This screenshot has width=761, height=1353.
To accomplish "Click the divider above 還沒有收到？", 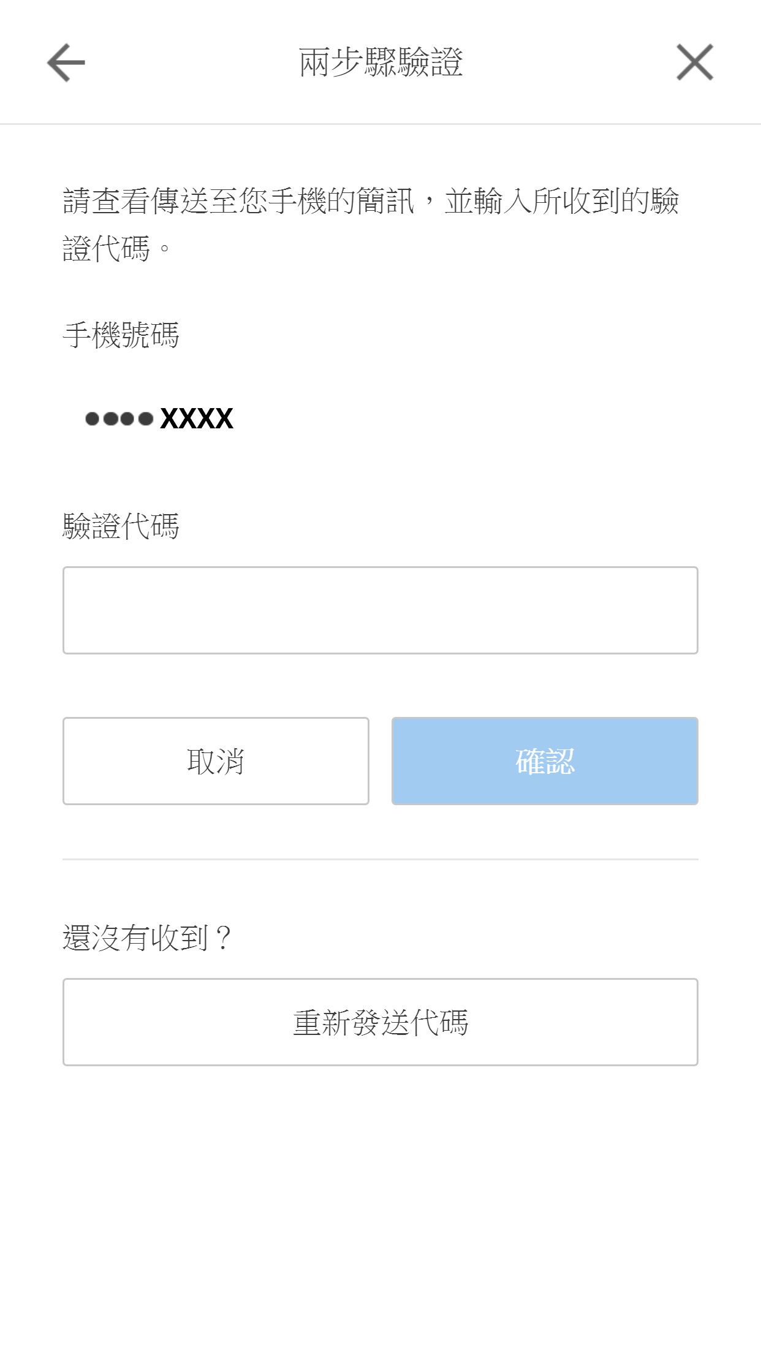I will coord(380,859).
